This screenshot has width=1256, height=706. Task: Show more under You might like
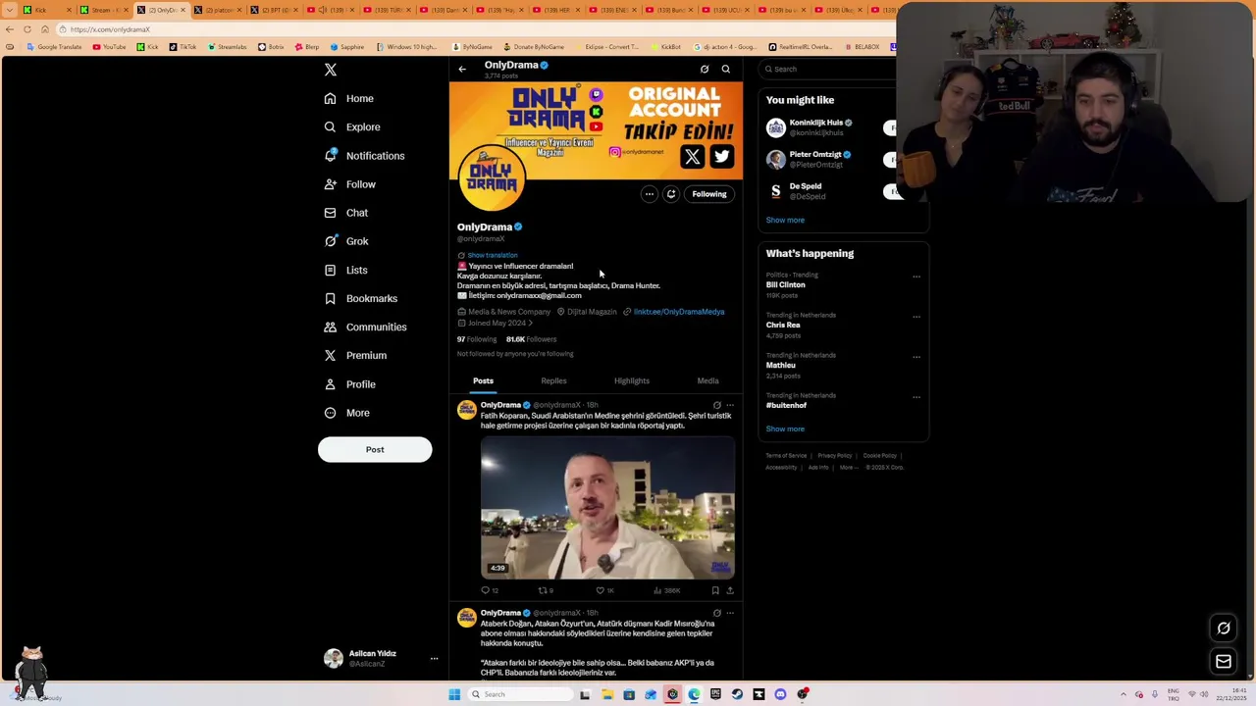pyautogui.click(x=785, y=220)
